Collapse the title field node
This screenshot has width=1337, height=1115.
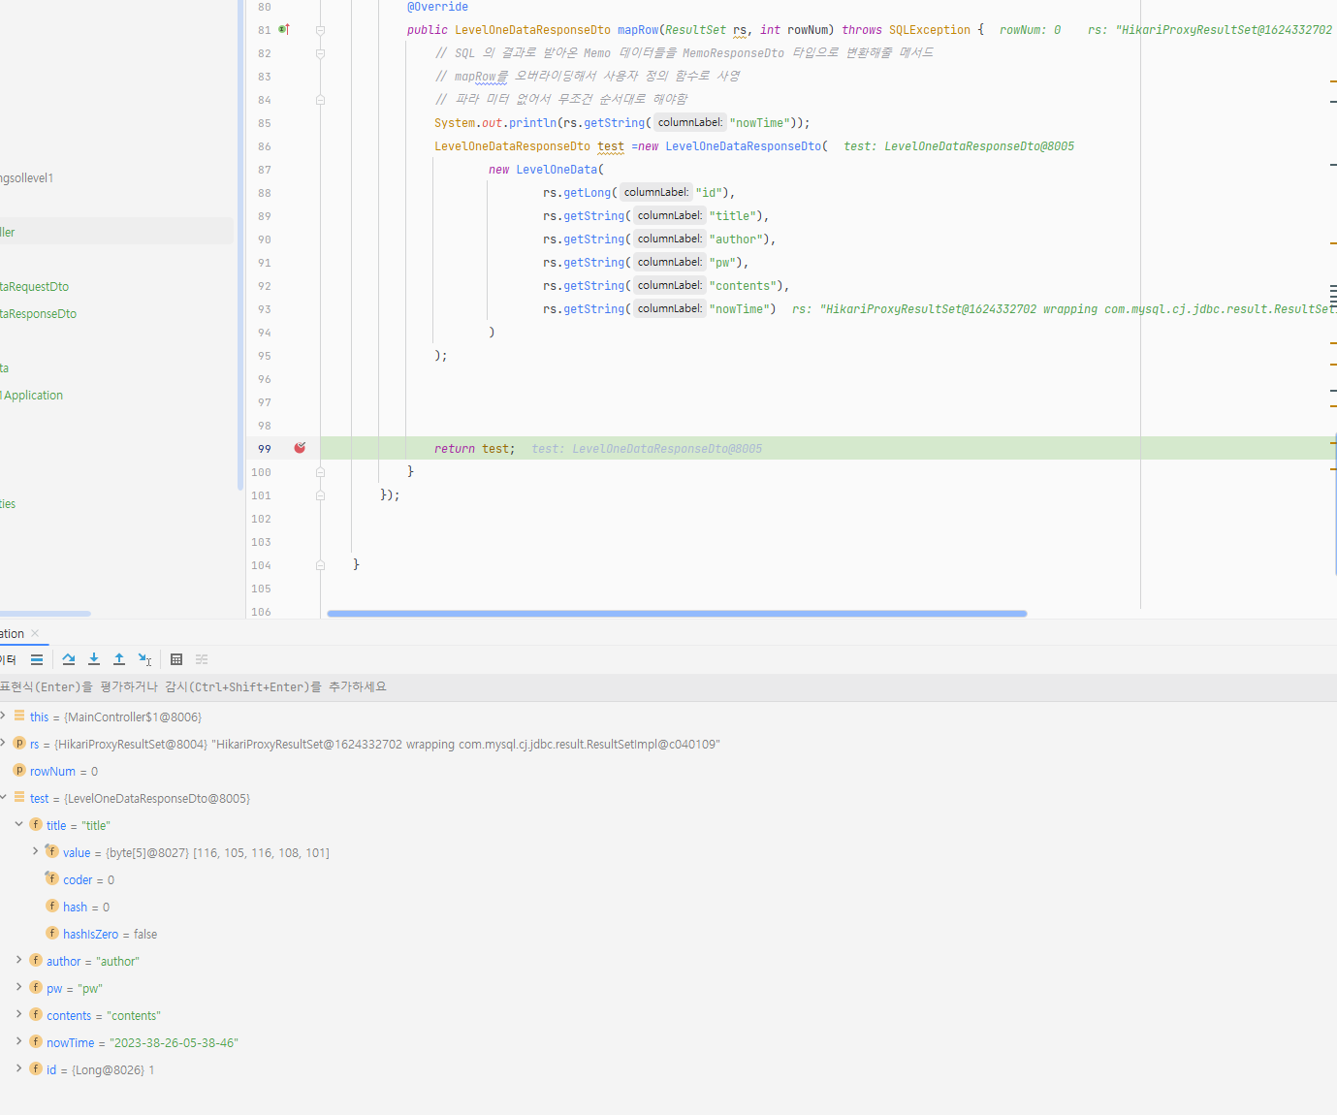(x=18, y=824)
